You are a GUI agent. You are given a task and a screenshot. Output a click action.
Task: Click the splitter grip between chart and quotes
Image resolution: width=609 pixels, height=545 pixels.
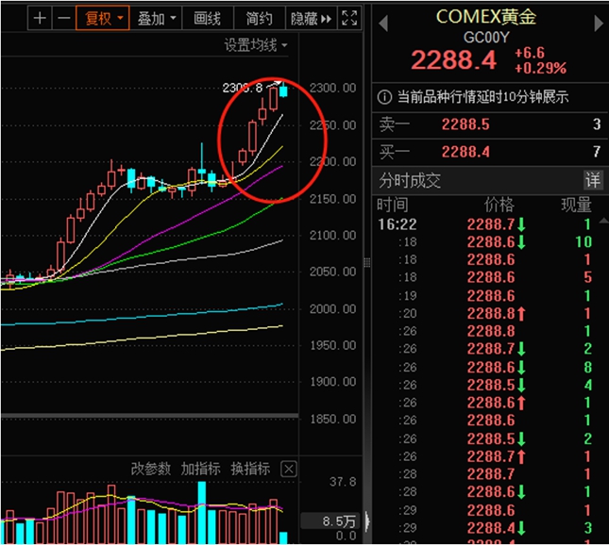[x=367, y=263]
